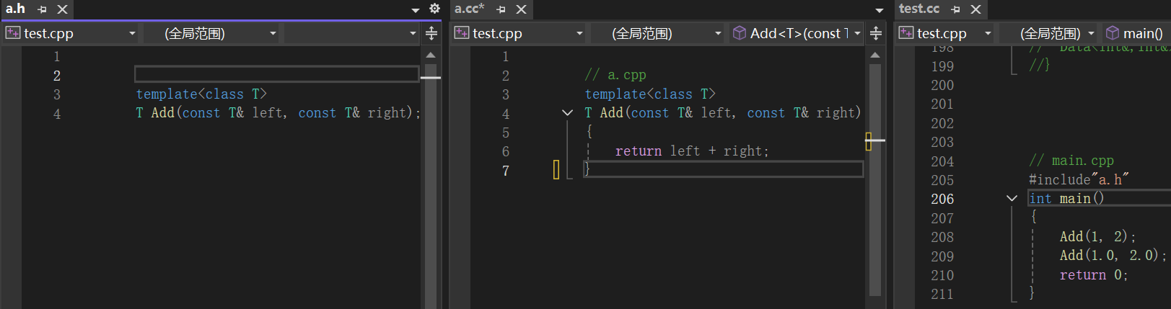Viewport: 1171px width, 309px height.
Task: Open project dropdown test.cpp in a.cc pane
Action: pos(519,33)
